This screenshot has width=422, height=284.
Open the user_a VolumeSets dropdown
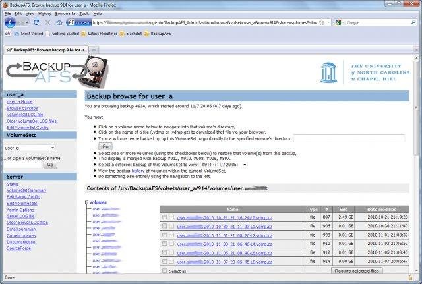tap(30, 148)
